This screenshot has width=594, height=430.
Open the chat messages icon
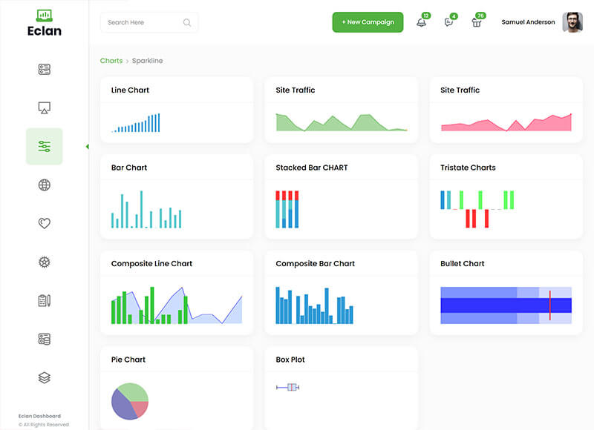448,22
